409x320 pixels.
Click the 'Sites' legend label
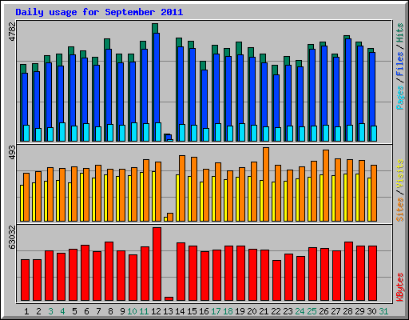tap(399, 210)
